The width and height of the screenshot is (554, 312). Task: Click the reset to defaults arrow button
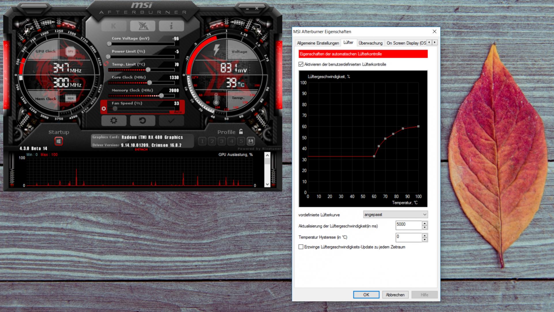click(143, 121)
